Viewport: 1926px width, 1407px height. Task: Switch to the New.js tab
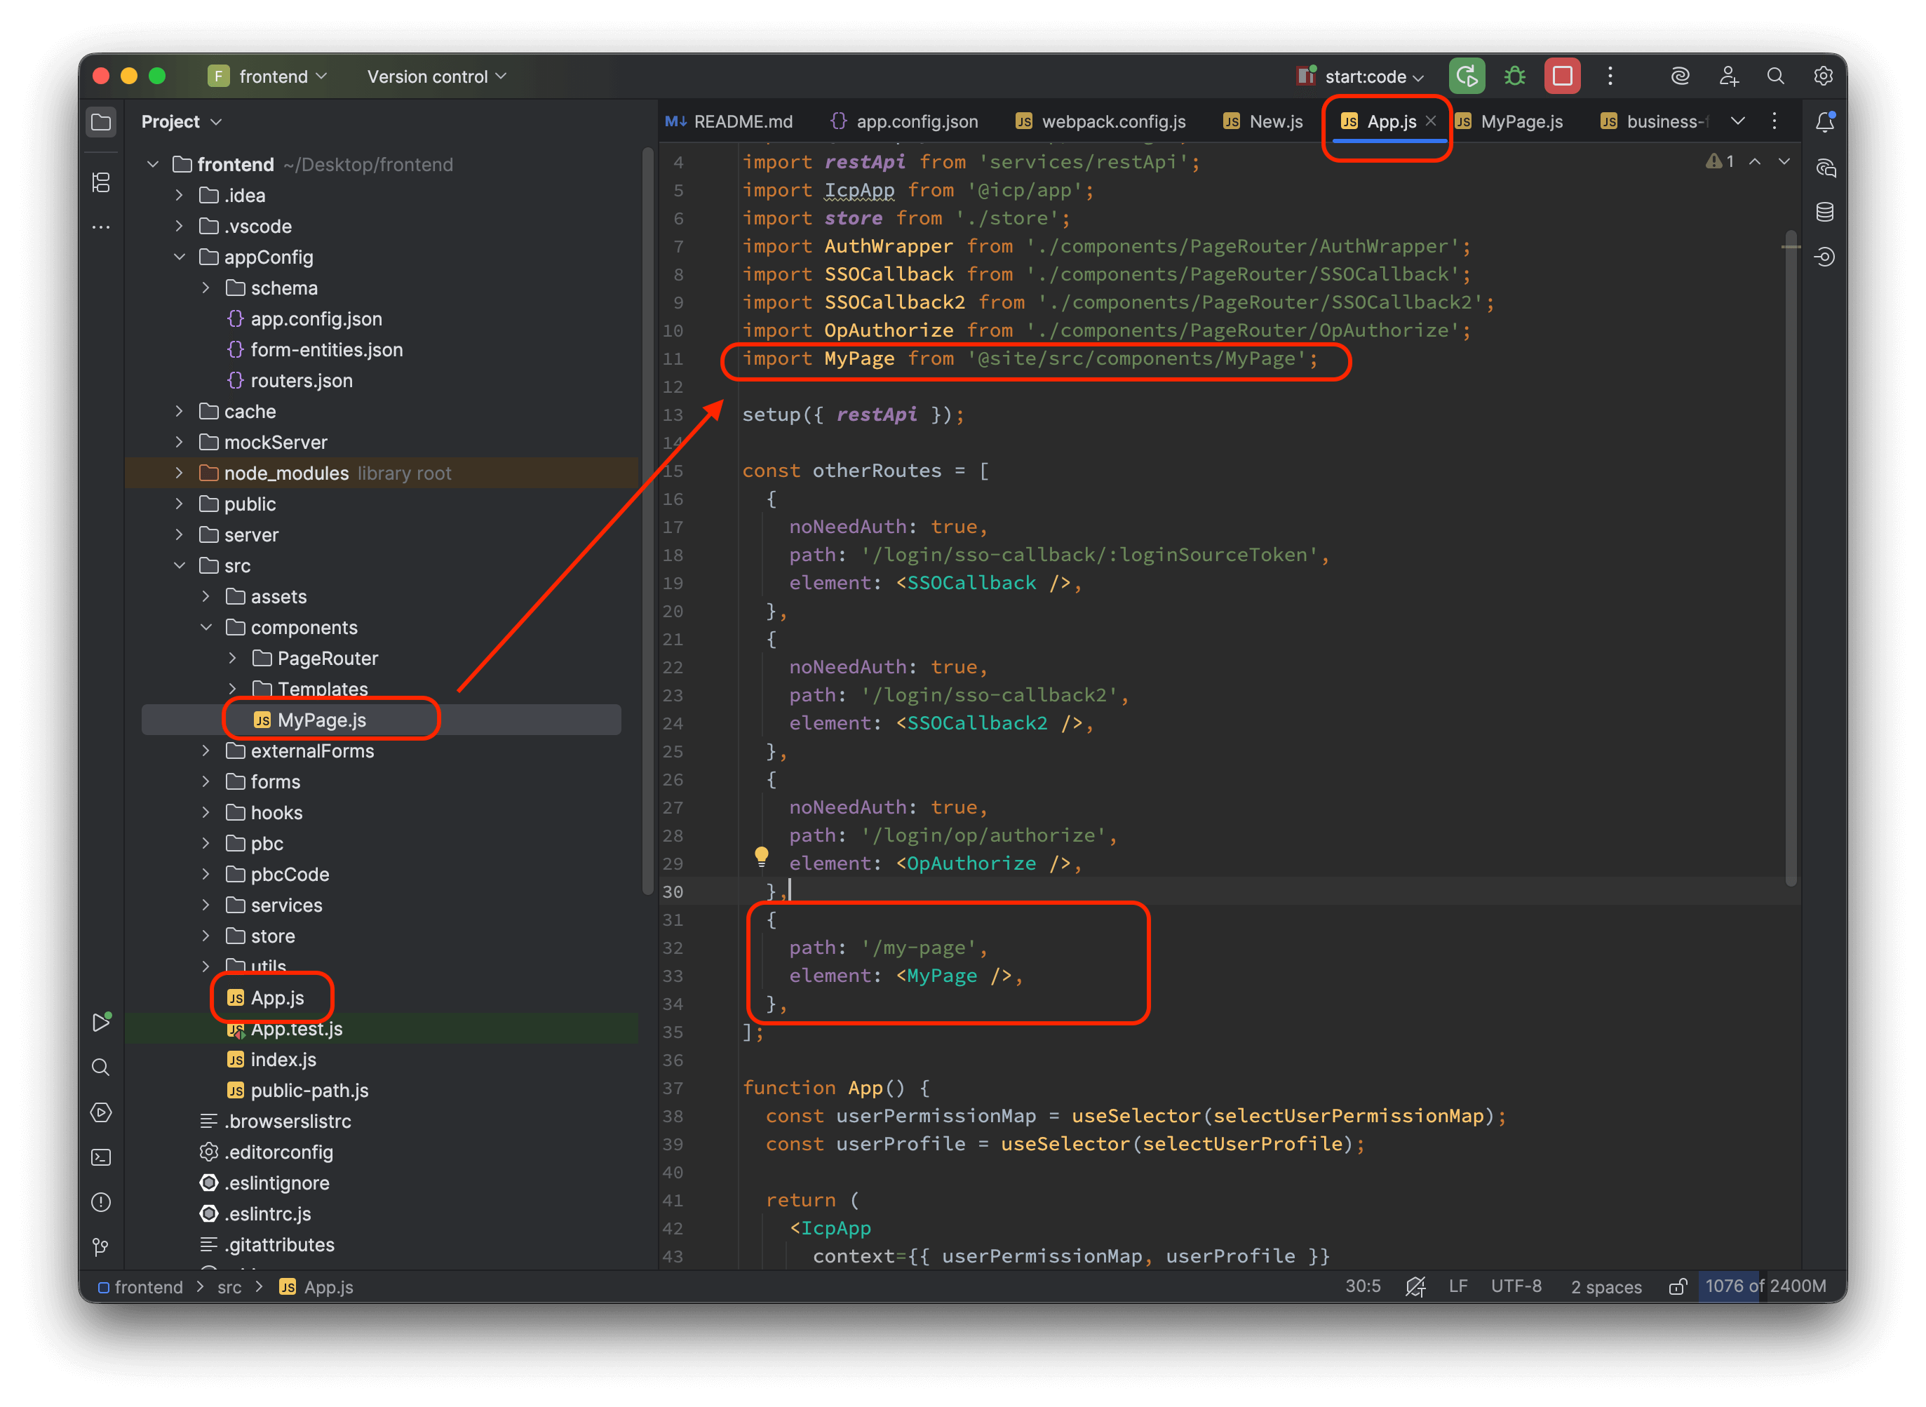(1262, 122)
